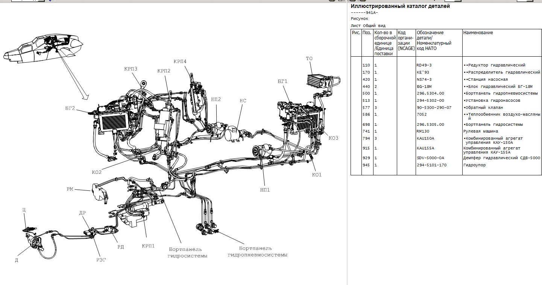Click the Код организации (NCAGE) column header
542x285 pixels.
pyautogui.click(x=406, y=41)
